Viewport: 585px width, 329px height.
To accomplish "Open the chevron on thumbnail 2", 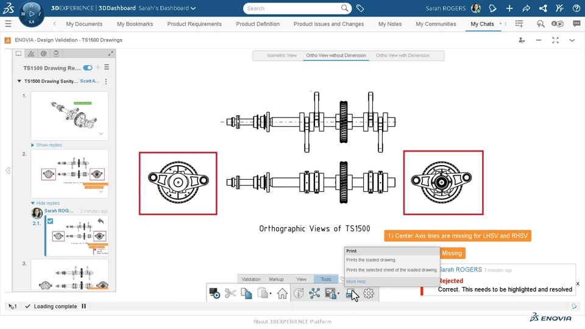I will point(101,191).
